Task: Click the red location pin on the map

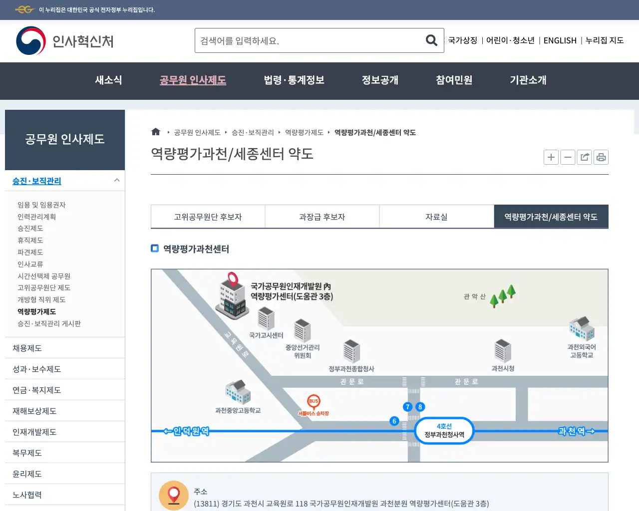Action: [232, 279]
